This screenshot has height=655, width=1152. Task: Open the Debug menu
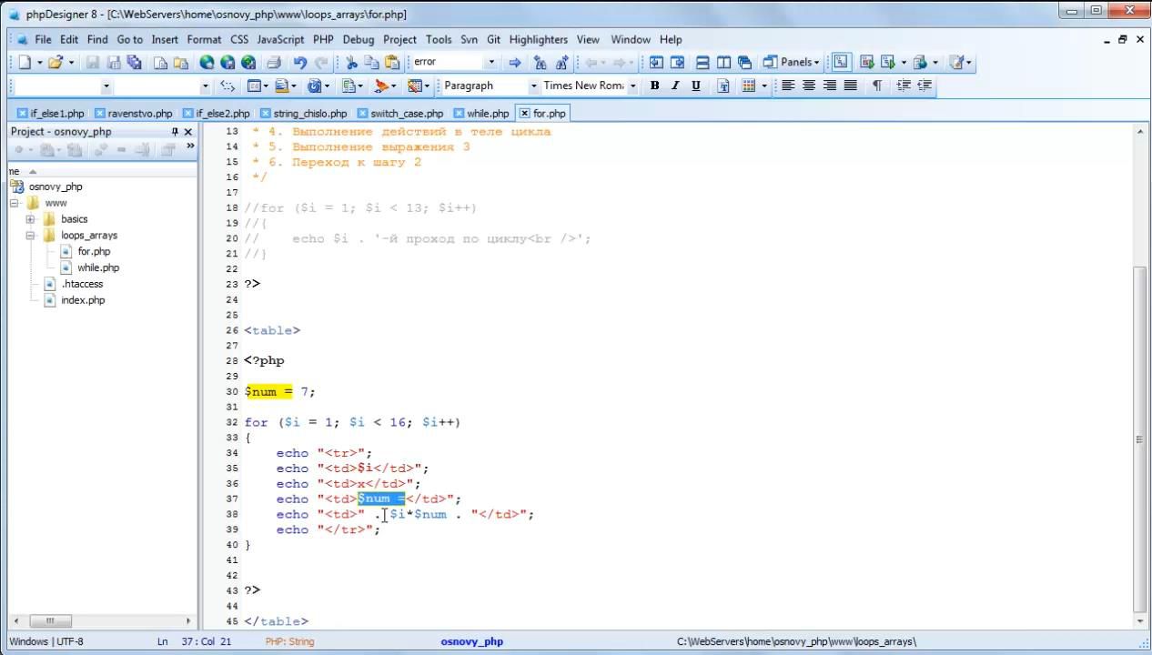tap(359, 39)
